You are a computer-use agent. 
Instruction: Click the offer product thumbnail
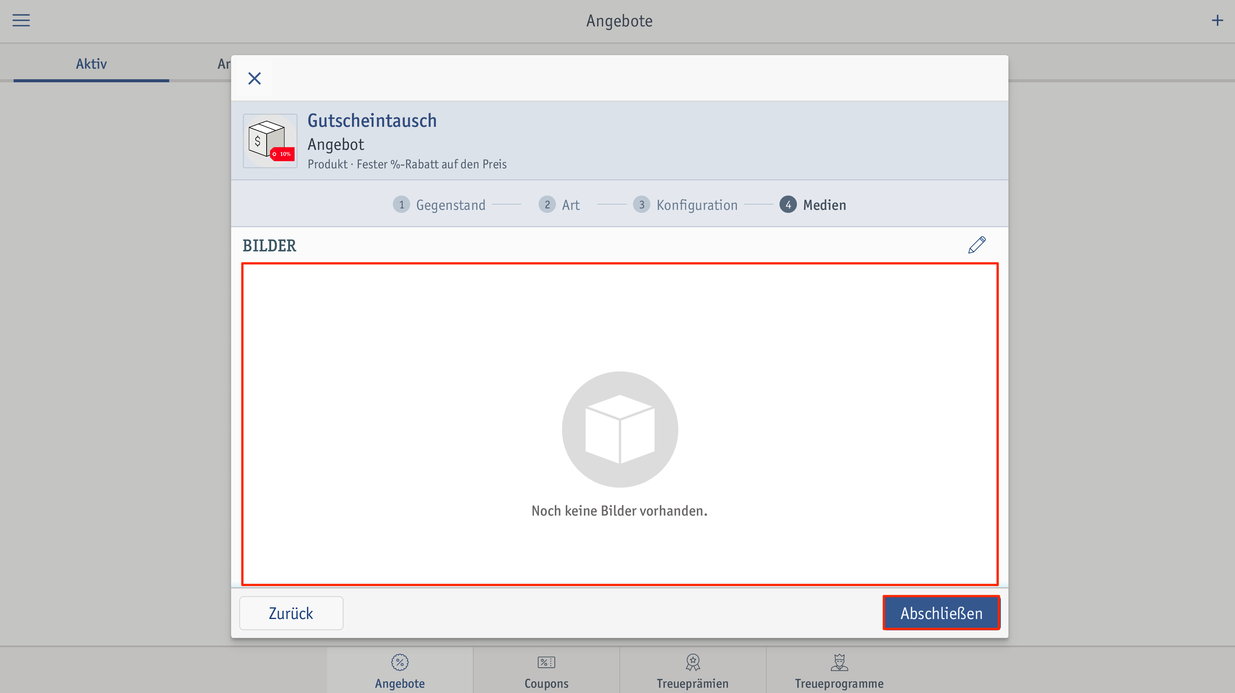(270, 141)
